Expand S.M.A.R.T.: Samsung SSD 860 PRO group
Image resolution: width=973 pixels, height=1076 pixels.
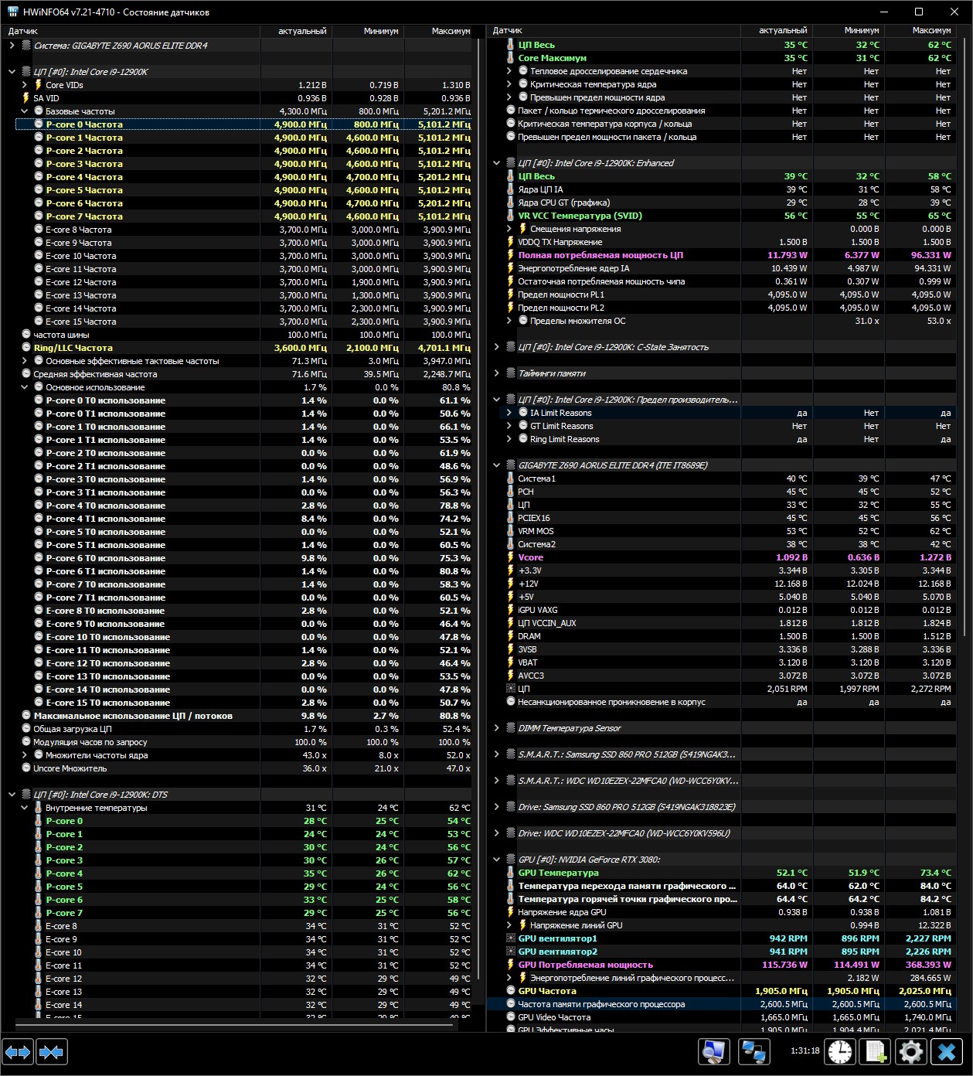pos(496,754)
